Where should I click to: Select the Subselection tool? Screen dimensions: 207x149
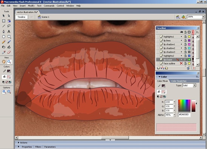coord(9,16)
